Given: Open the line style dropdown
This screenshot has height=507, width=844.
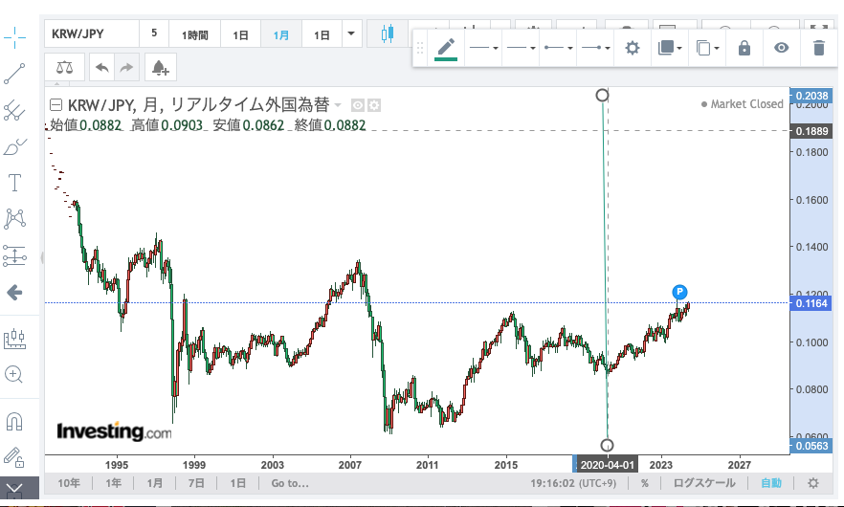Looking at the screenshot, I should [485, 48].
